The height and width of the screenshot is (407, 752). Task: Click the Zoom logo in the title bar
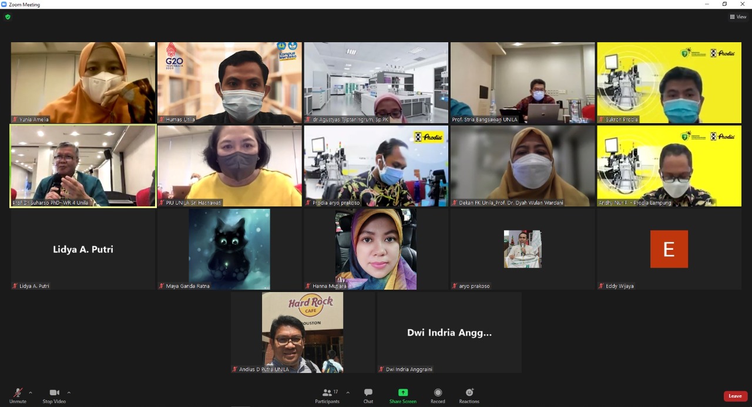click(x=4, y=4)
